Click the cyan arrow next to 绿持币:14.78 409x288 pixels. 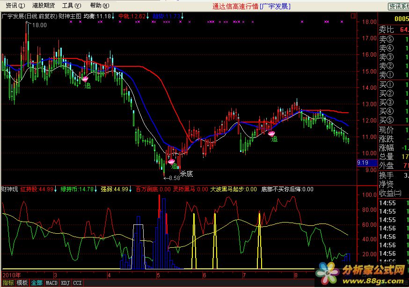95,189
